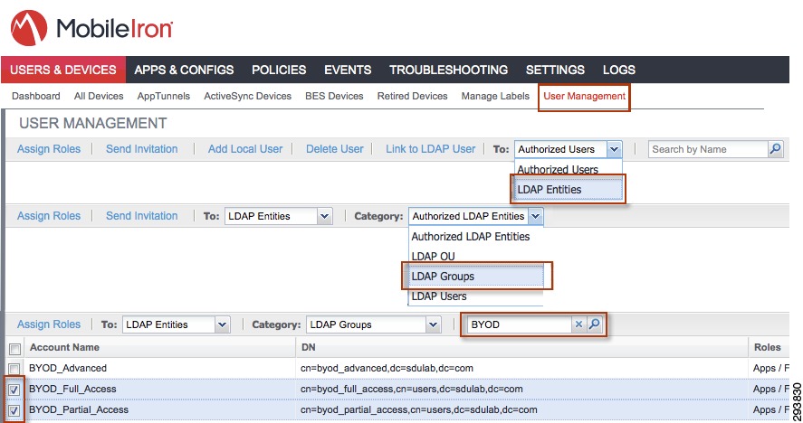Viewport: 803px width, 423px height.
Task: Open the AppTunnels sub-tab
Action: (163, 96)
